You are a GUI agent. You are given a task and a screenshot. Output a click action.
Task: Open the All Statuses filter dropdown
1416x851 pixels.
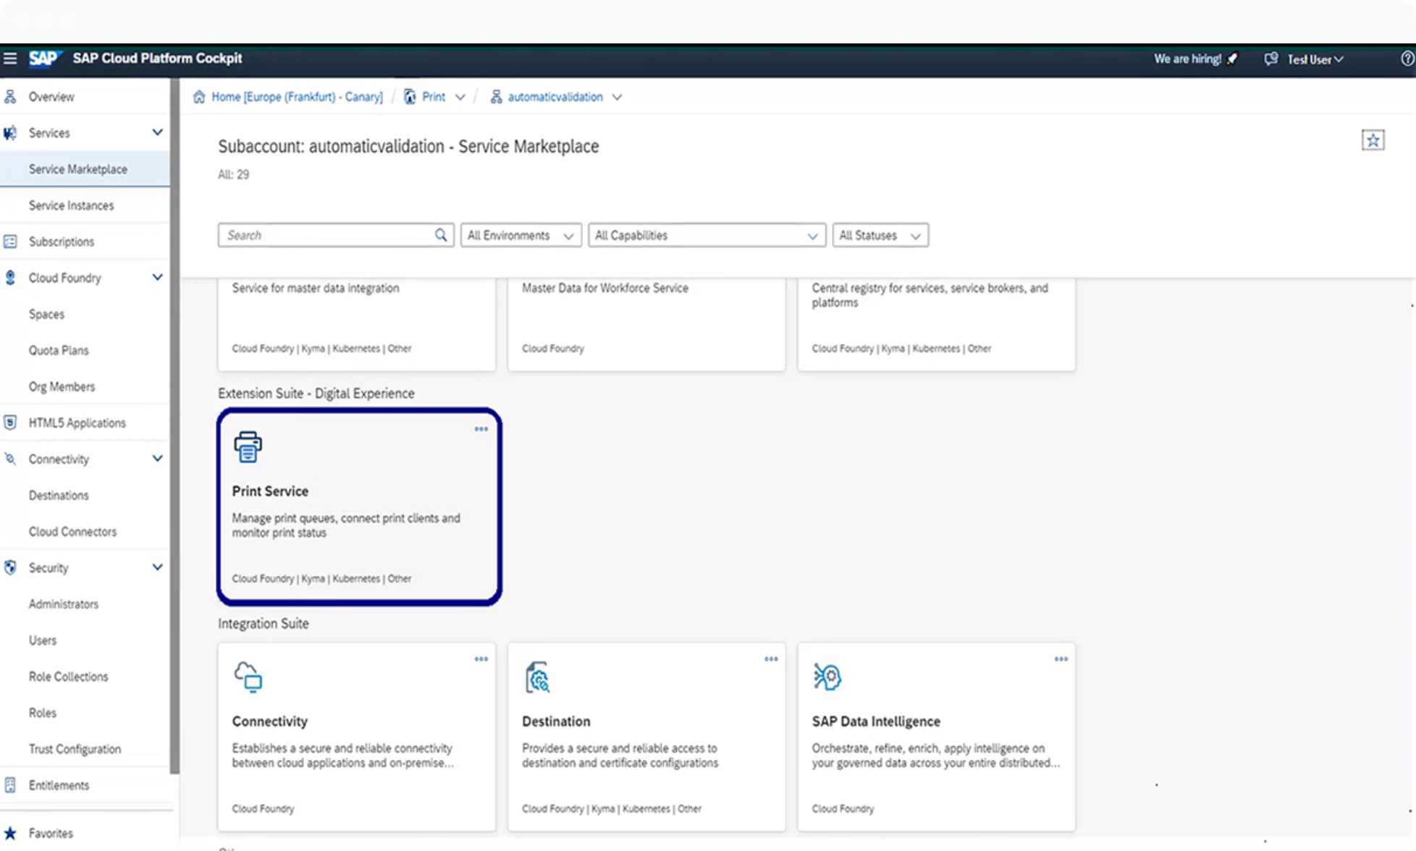pyautogui.click(x=880, y=235)
